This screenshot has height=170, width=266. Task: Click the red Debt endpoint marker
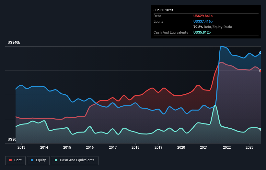click(x=260, y=71)
